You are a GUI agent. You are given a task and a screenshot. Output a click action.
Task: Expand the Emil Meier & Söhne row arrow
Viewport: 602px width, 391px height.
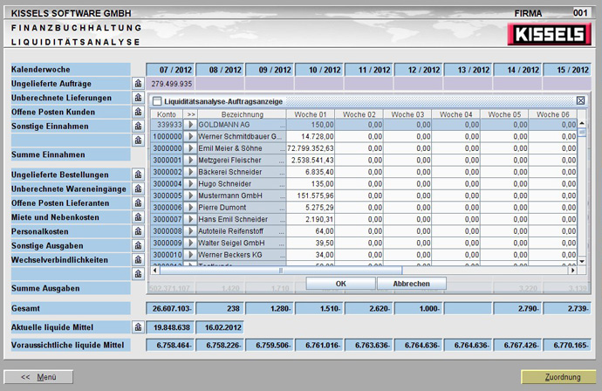(190, 148)
